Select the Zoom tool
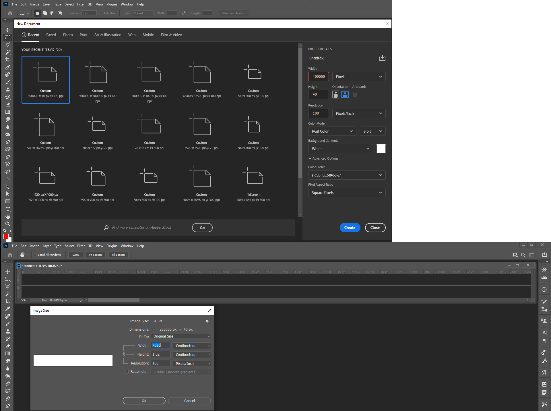551x411 pixels. 8,224
